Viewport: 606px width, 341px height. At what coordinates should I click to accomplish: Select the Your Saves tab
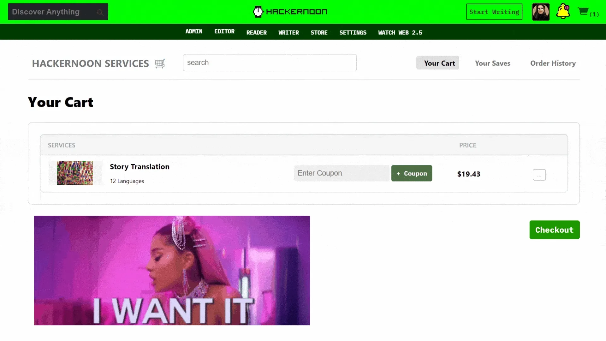click(x=492, y=63)
